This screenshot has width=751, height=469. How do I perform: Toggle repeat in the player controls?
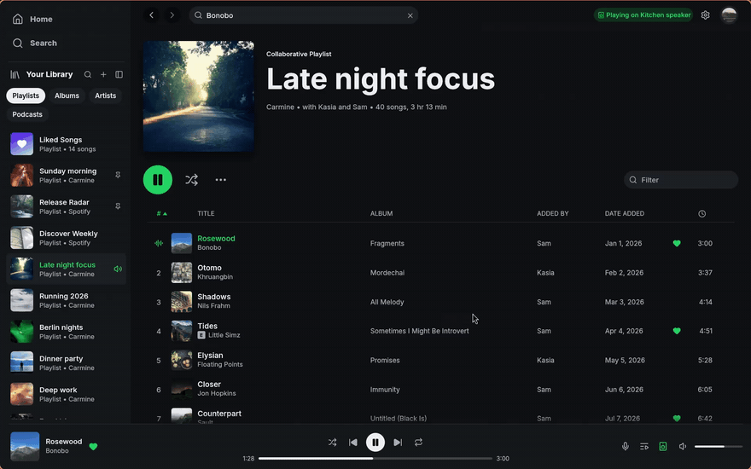(419, 443)
